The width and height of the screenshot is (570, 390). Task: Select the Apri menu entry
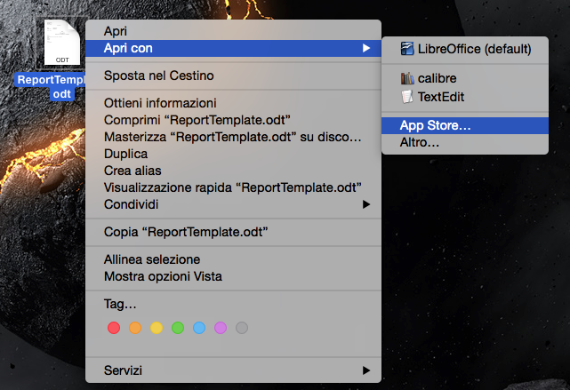pos(233,31)
